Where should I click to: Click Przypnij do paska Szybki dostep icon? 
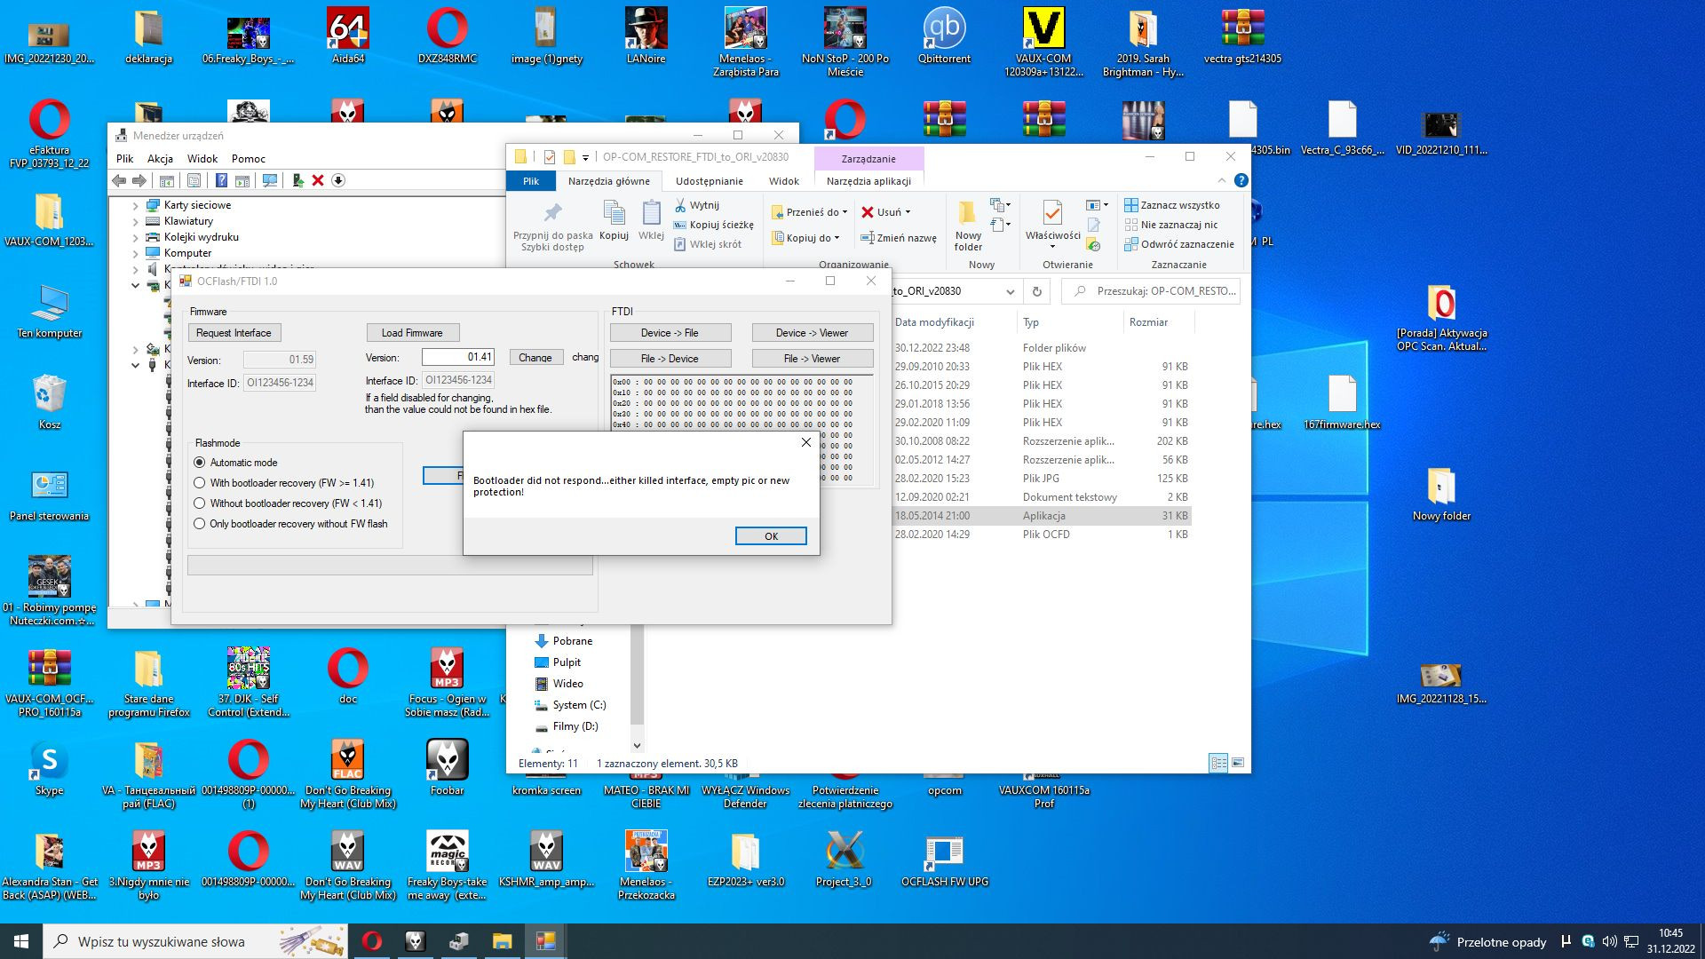click(552, 226)
